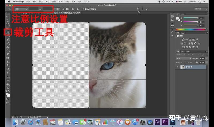Cancel the current crop operation

pyautogui.click(x=143, y=9)
